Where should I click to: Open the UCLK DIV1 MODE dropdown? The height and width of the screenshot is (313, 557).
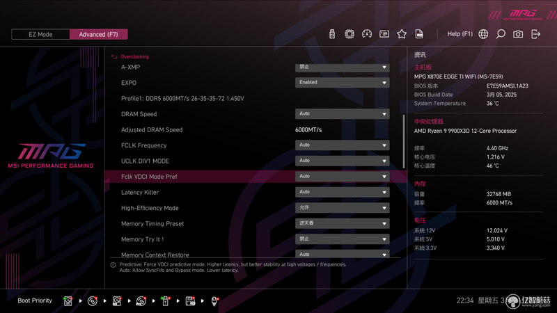pyautogui.click(x=342, y=161)
